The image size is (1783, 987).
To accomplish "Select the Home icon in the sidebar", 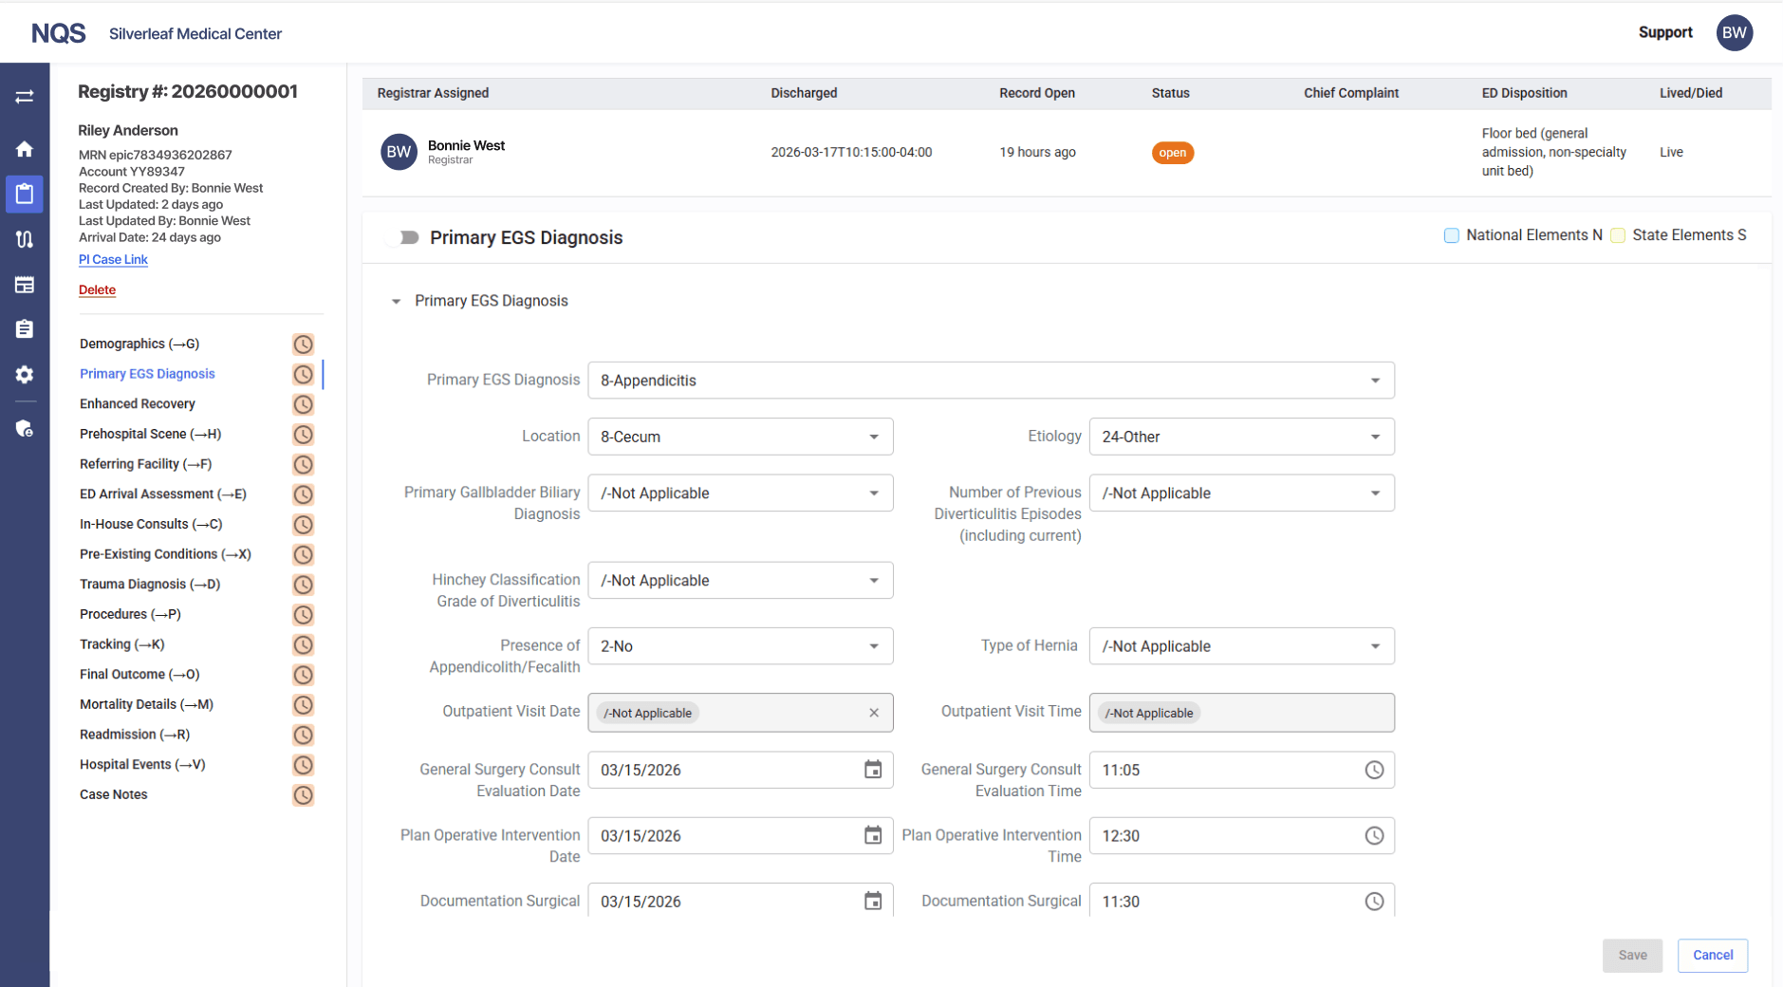I will (24, 149).
